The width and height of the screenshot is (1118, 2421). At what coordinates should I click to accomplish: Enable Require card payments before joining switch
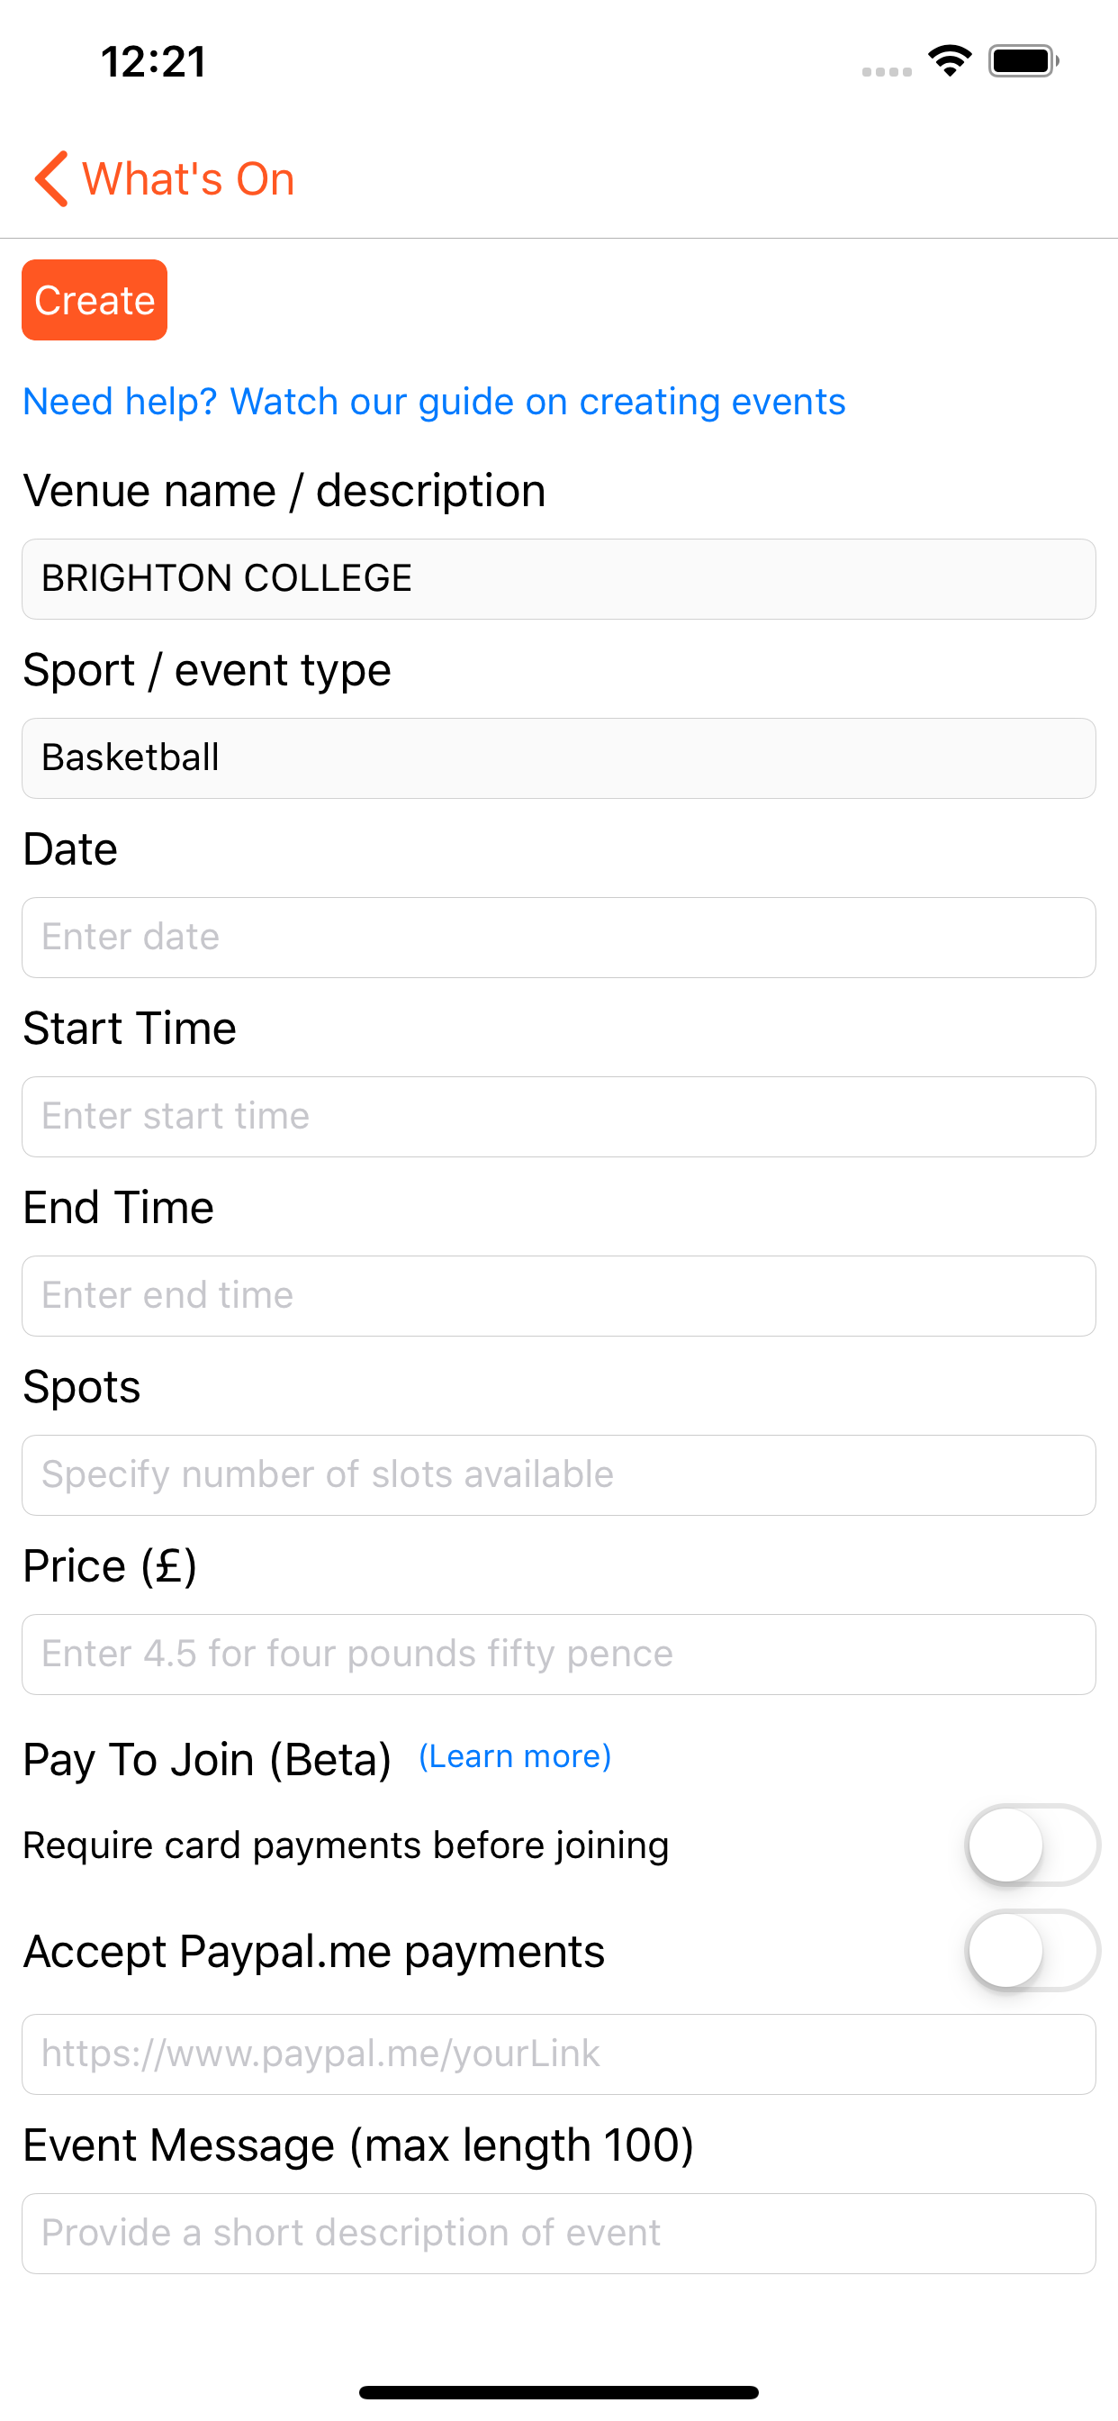click(x=1032, y=1845)
